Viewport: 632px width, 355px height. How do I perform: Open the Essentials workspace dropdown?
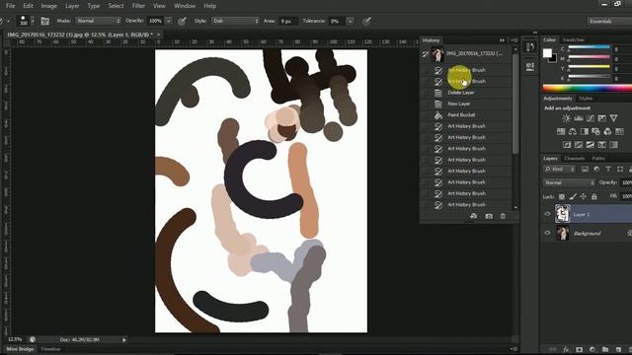(609, 21)
